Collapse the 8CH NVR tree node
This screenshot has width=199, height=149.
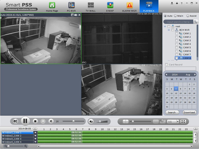(x=169, y=30)
